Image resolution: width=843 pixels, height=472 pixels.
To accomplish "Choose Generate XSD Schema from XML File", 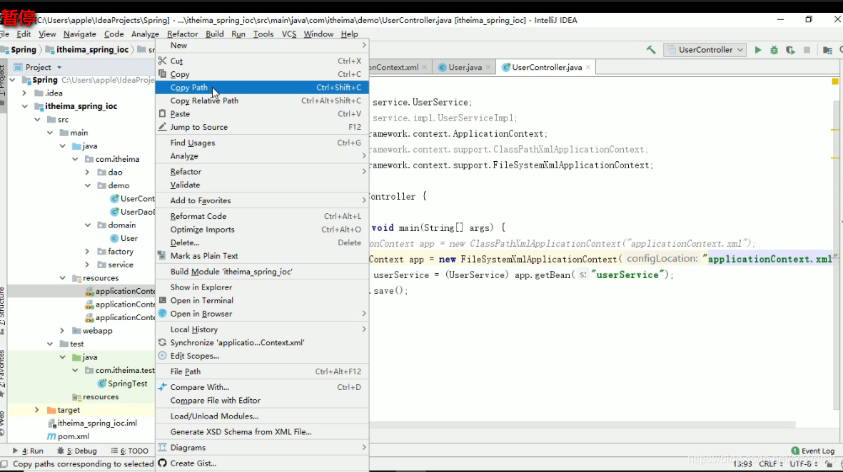I will click(262, 432).
